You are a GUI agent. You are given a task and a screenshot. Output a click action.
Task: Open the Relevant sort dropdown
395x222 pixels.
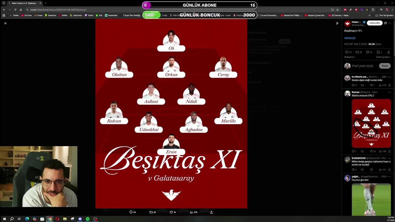coord(350,57)
